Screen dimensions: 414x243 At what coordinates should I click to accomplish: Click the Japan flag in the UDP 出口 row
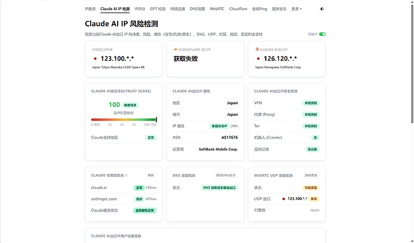pos(284,199)
